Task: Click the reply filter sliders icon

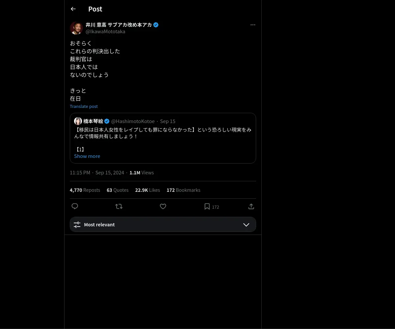Action: pyautogui.click(x=77, y=225)
